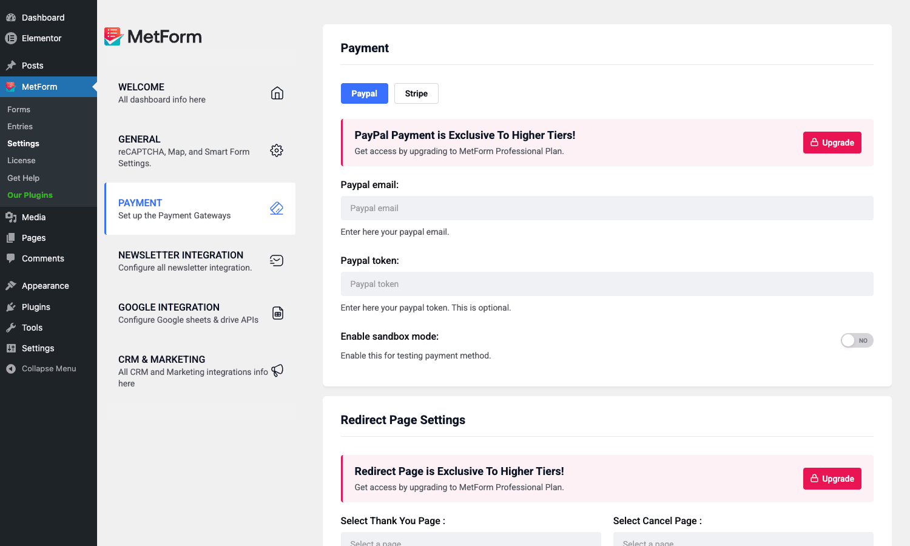Viewport: 910px width, 546px height.
Task: Toggle Enable sandbox mode switch
Action: [857, 340]
